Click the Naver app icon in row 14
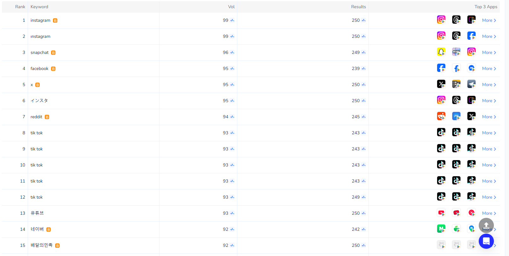Viewport: 509px width, 256px height. 441,229
